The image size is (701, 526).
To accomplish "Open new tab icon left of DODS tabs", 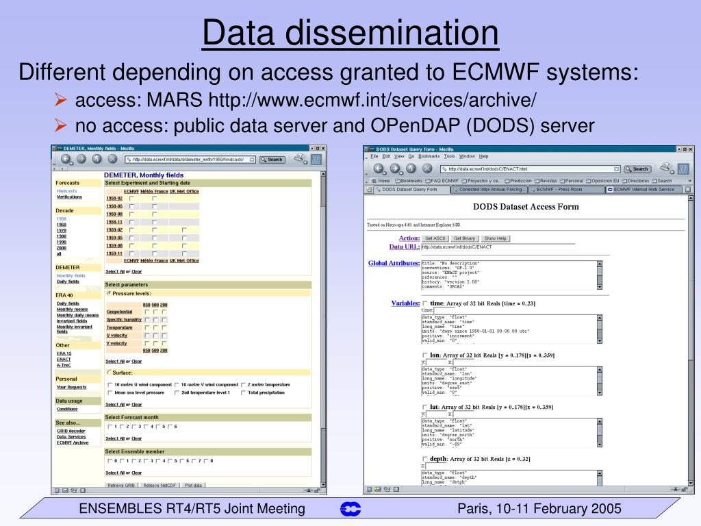I will coord(369,190).
